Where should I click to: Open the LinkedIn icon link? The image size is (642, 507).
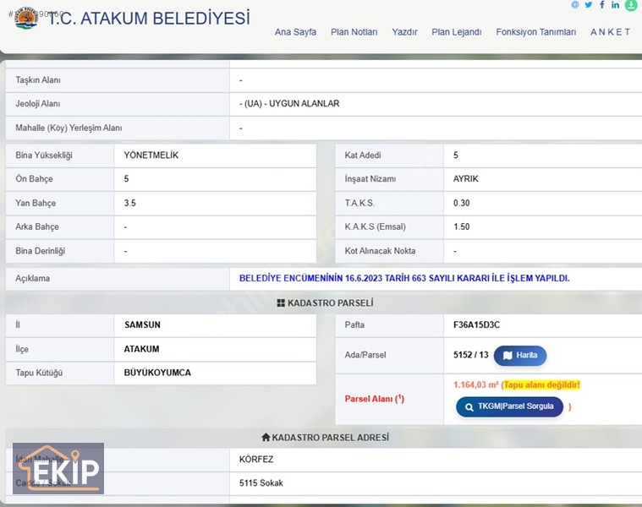(x=615, y=5)
